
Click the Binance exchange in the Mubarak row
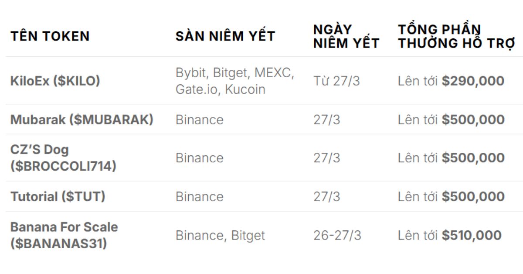[x=199, y=120]
